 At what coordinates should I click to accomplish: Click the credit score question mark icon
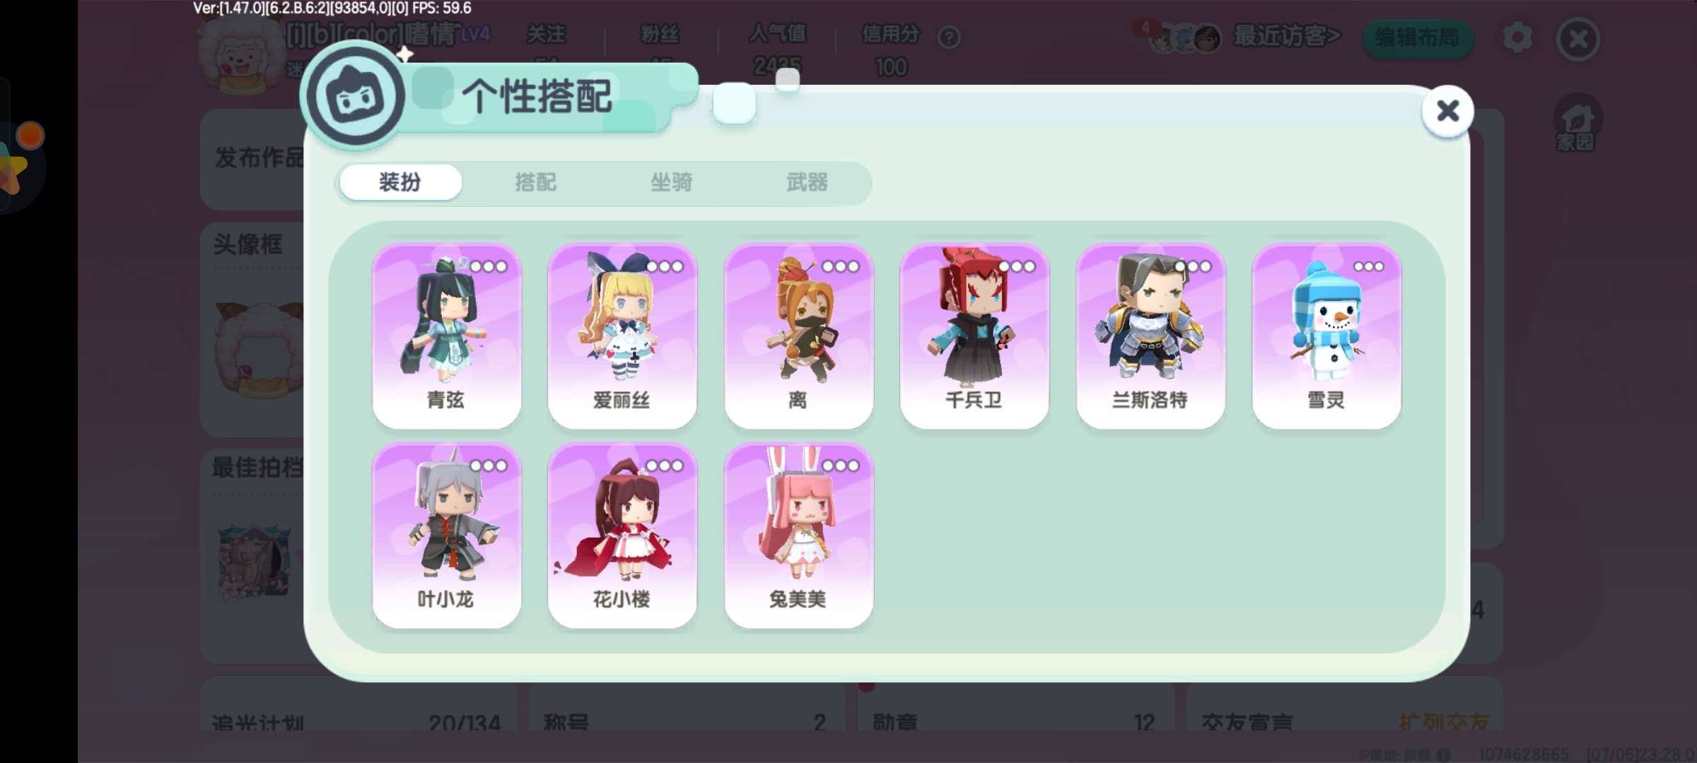(949, 37)
